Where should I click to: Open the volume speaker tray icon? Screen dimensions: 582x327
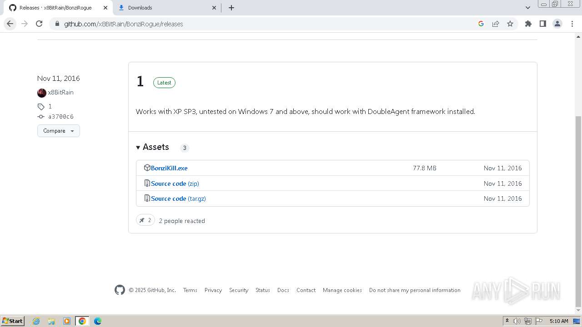517,321
